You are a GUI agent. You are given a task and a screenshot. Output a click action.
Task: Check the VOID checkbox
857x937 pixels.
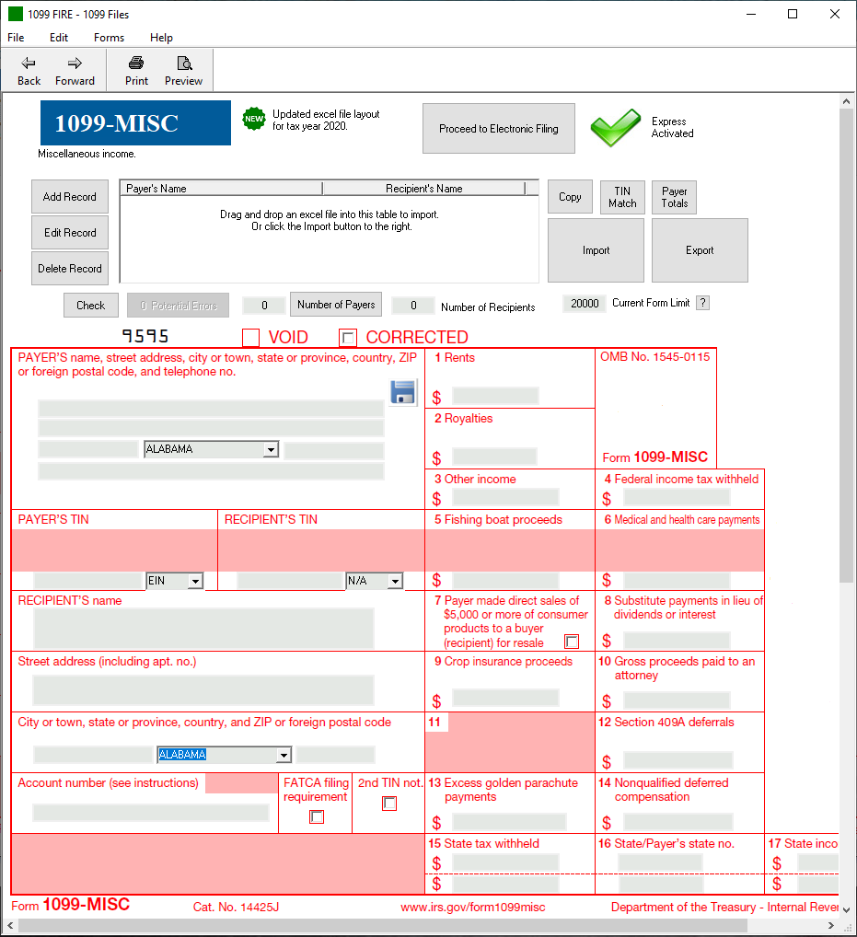click(251, 338)
